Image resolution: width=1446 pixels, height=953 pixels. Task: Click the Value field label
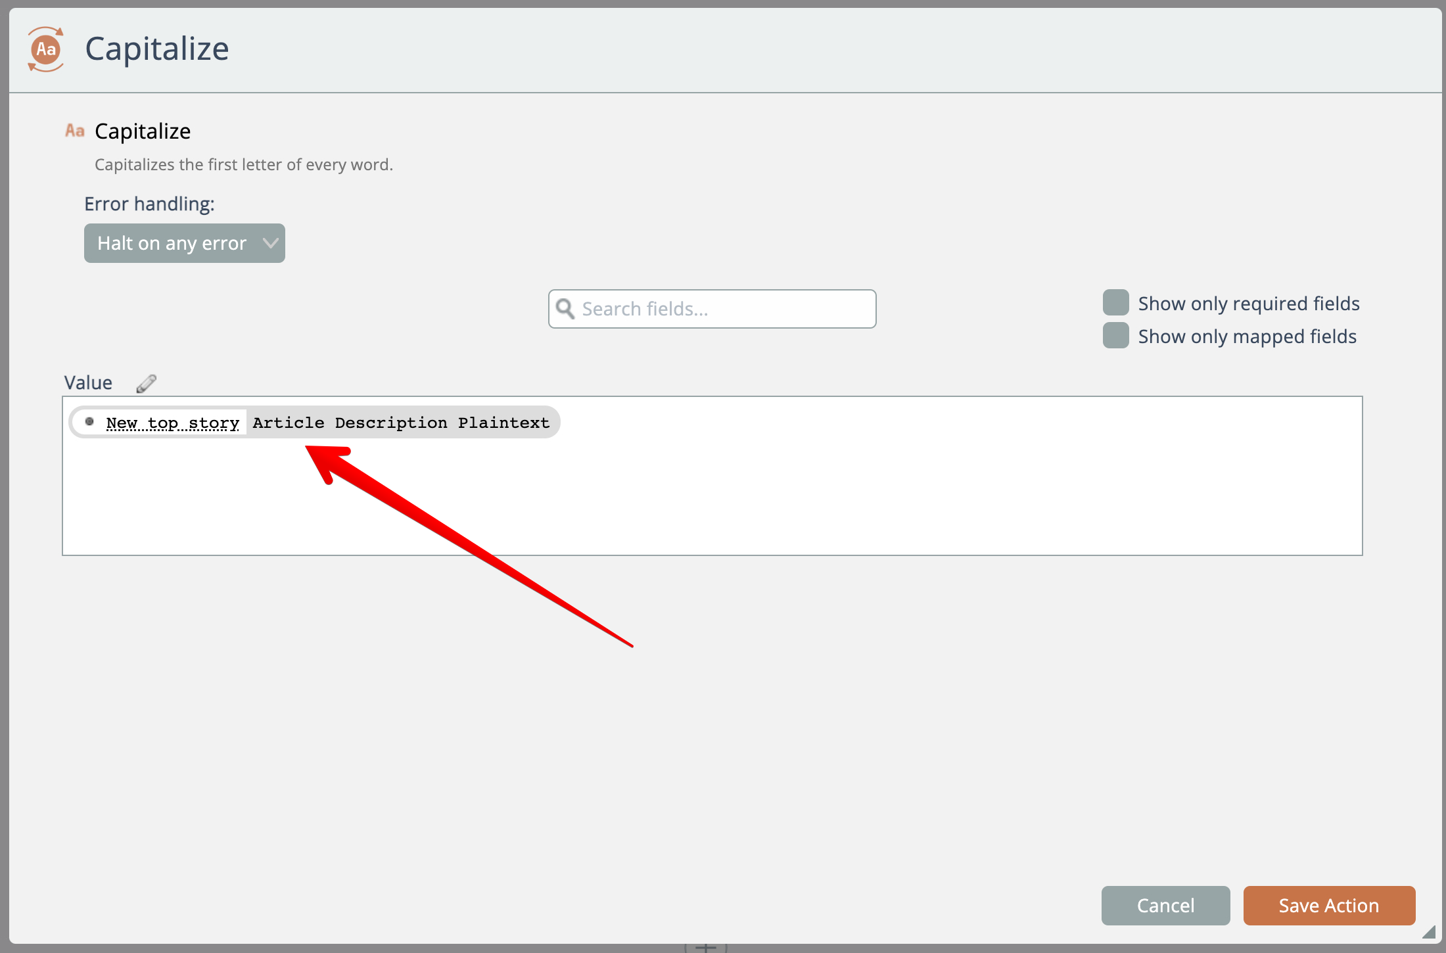(88, 383)
